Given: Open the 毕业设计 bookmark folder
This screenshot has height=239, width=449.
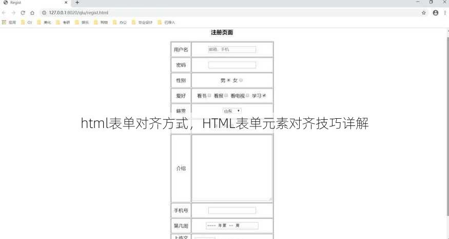Looking at the screenshot, I should click(x=142, y=23).
